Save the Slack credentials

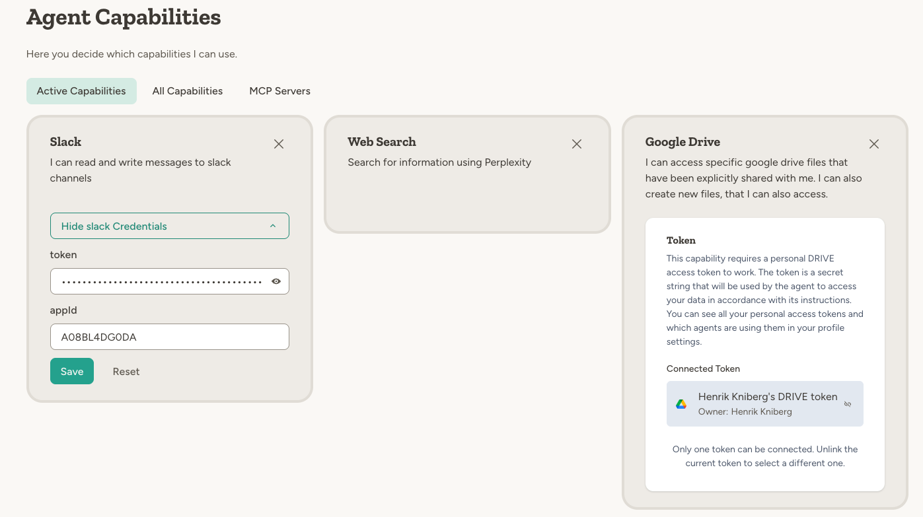tap(71, 371)
